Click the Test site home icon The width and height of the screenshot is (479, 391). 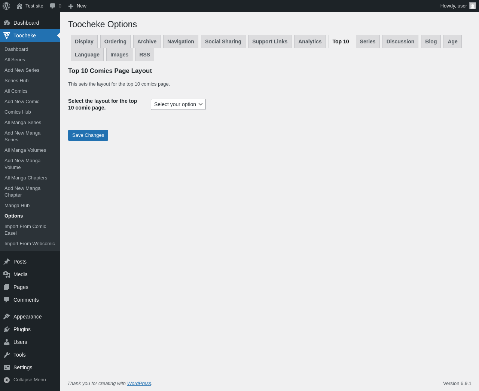pyautogui.click(x=19, y=6)
